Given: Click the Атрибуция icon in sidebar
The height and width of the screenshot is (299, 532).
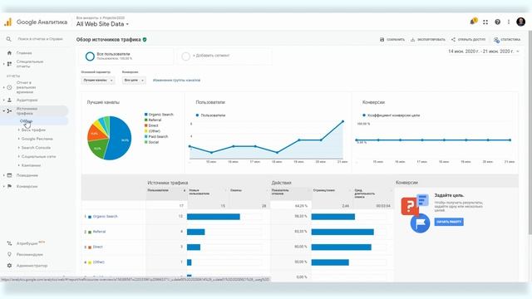Looking at the screenshot, I should [x=9, y=243].
